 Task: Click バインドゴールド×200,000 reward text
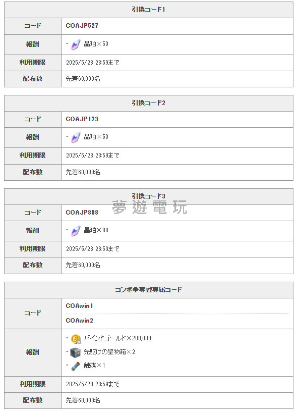[x=117, y=338]
